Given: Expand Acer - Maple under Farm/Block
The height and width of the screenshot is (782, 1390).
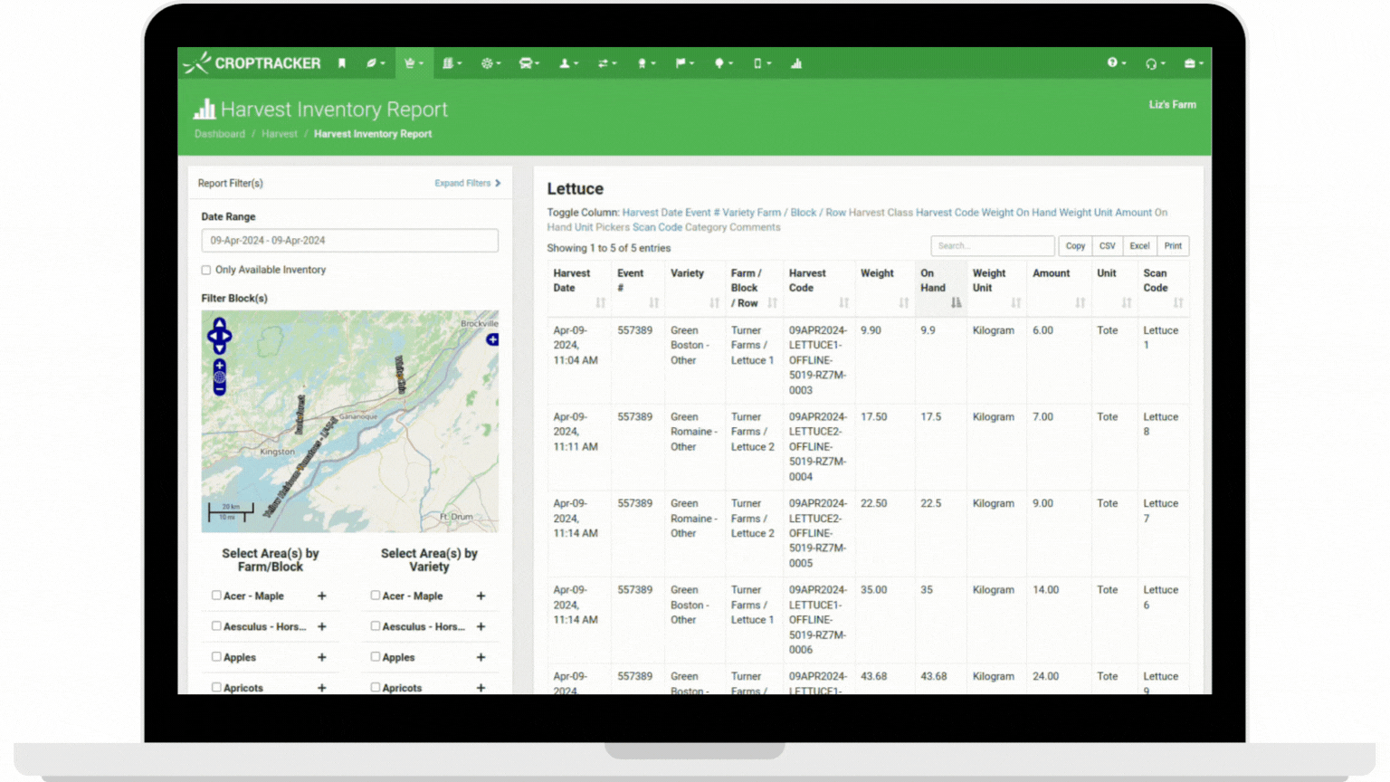Looking at the screenshot, I should (x=322, y=596).
